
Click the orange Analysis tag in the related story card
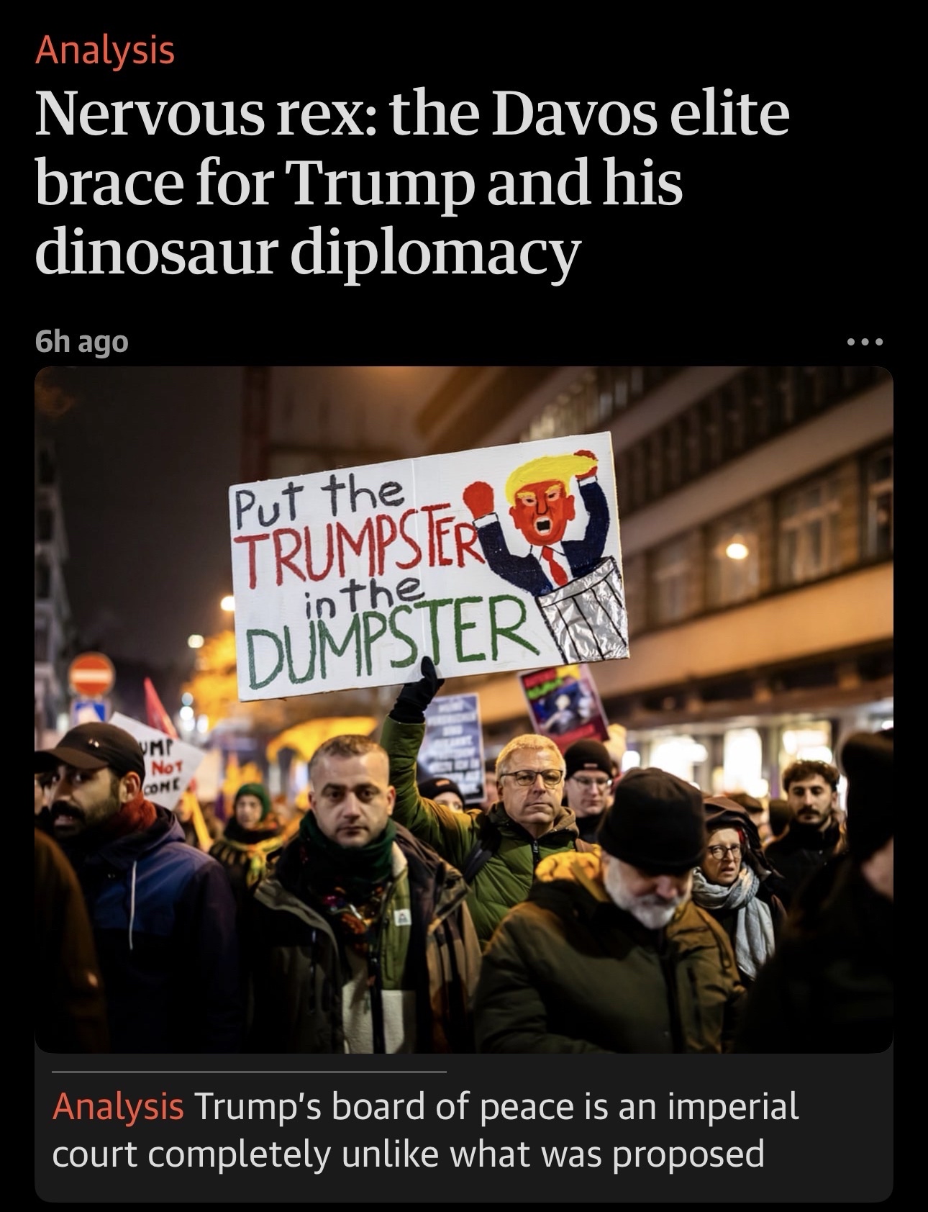[117, 1107]
